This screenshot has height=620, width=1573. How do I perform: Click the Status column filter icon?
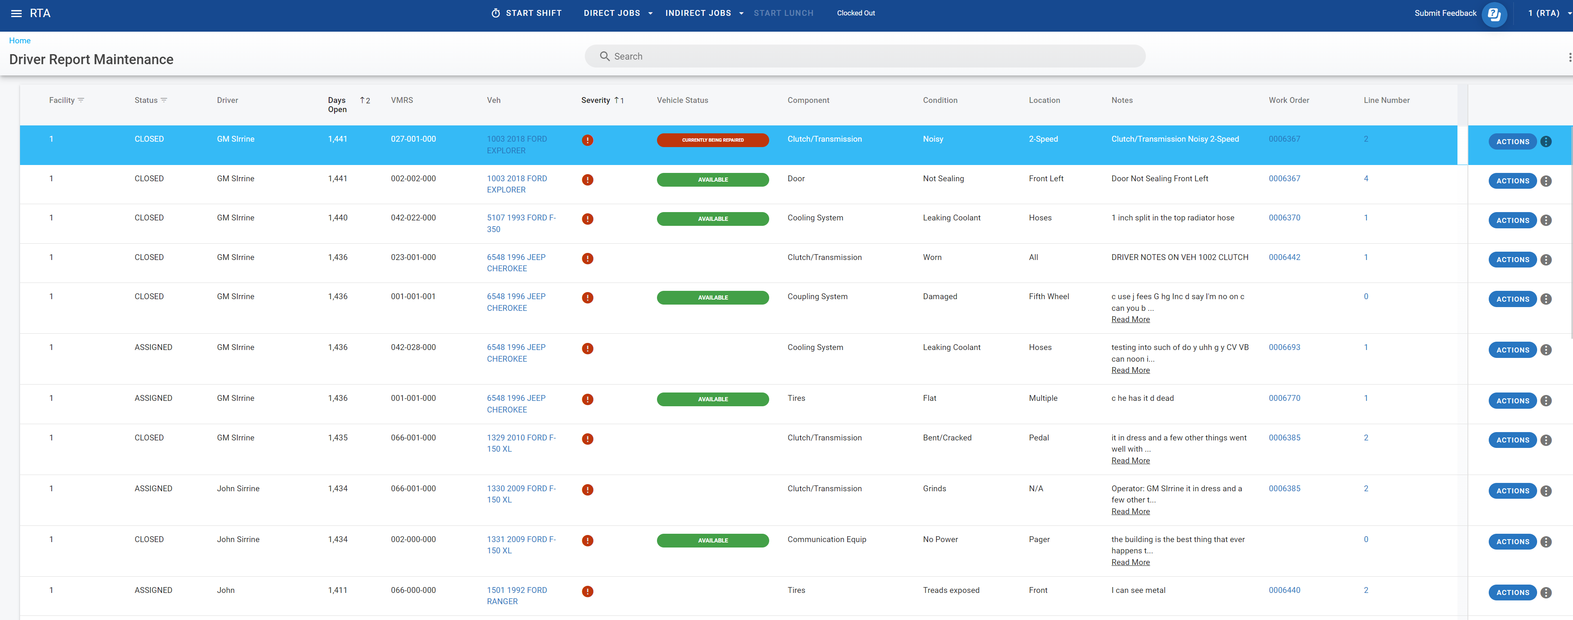pos(164,100)
